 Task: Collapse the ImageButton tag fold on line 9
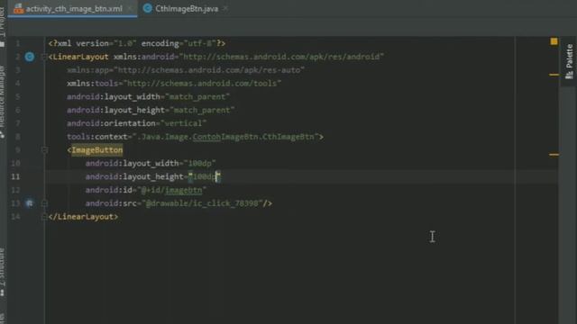[x=44, y=150]
